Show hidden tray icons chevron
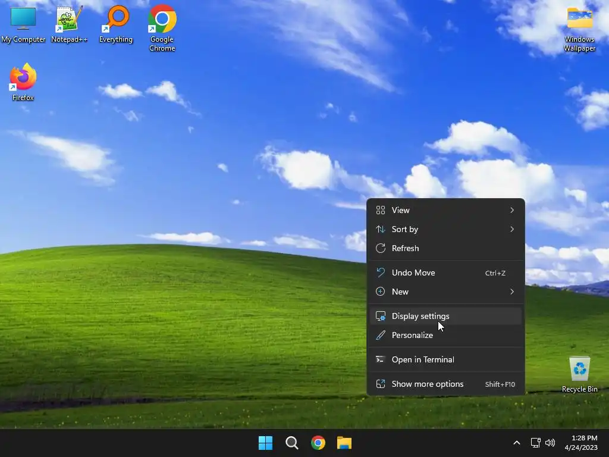This screenshot has width=609, height=457. (517, 443)
